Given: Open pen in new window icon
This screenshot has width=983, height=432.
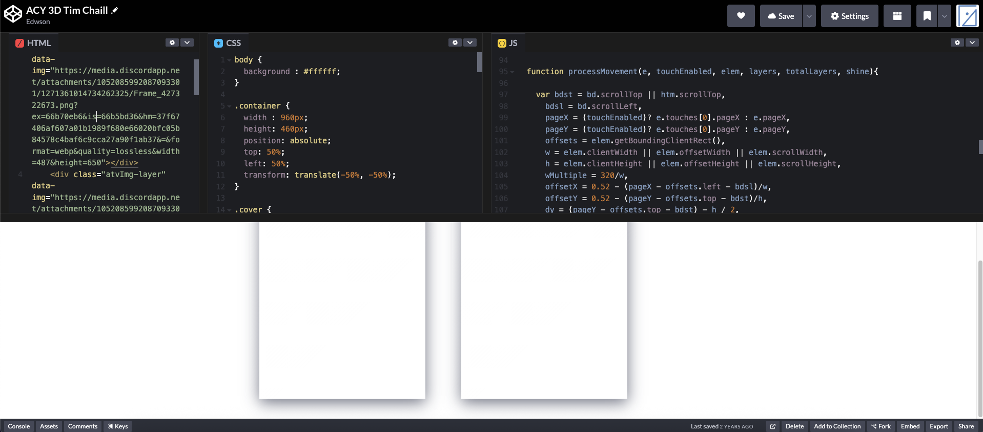Looking at the screenshot, I should pos(773,426).
